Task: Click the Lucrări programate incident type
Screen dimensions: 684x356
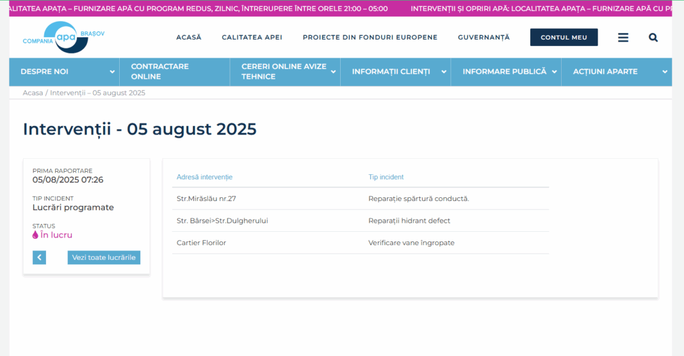Action: pyautogui.click(x=73, y=207)
